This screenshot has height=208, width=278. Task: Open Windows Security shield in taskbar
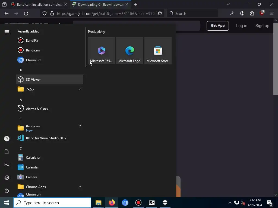pyautogui.click(x=165, y=203)
